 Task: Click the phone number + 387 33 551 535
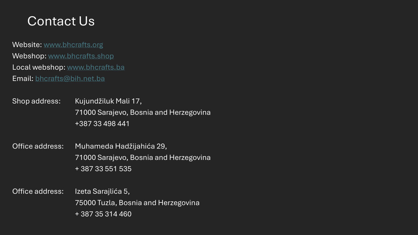pos(103,169)
